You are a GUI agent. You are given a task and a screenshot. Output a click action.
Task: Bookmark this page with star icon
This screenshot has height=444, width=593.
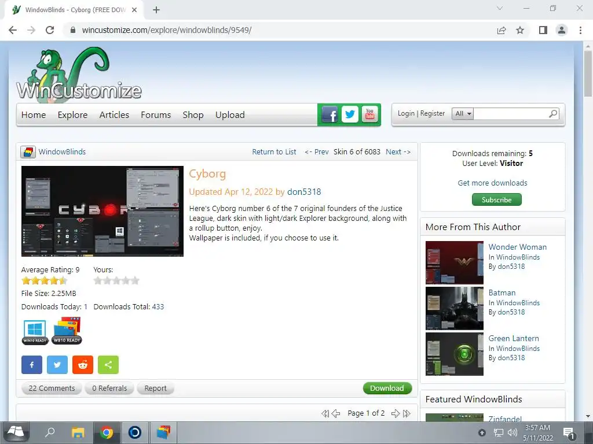point(520,30)
